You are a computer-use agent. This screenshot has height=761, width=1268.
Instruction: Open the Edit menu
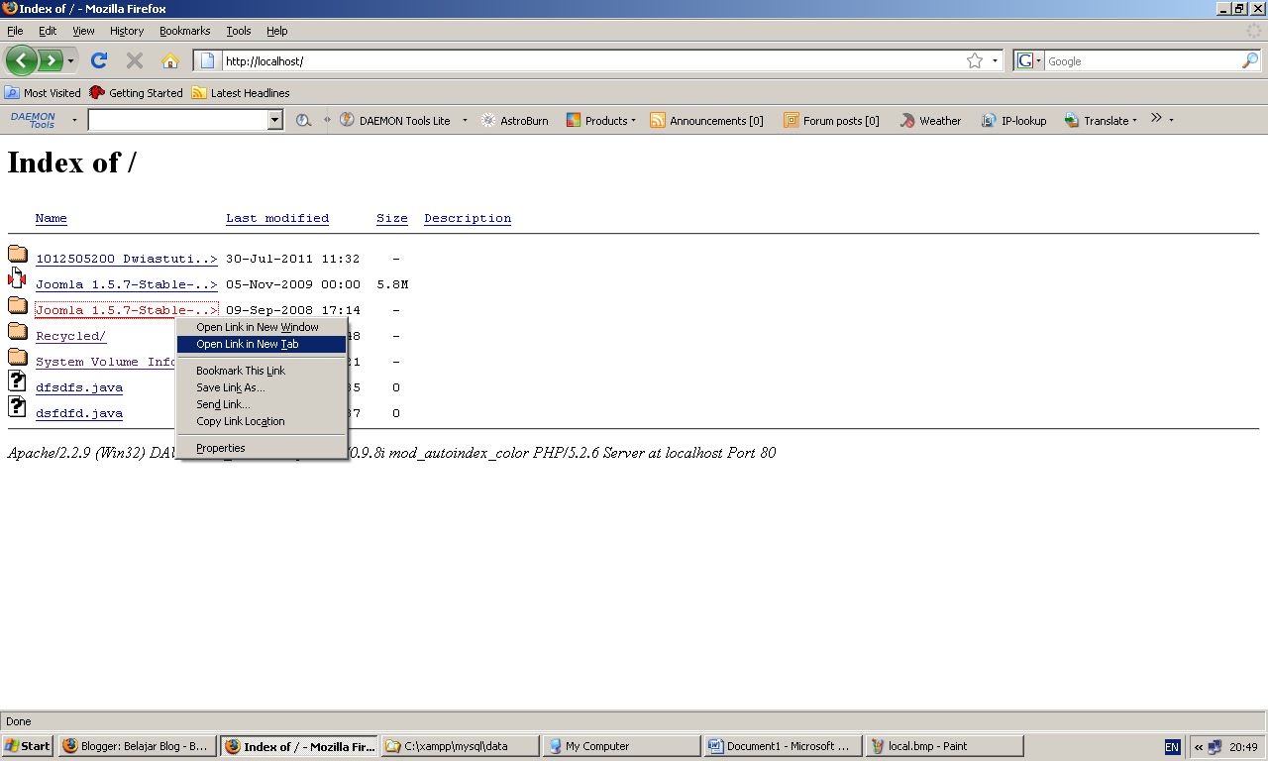pos(48,31)
